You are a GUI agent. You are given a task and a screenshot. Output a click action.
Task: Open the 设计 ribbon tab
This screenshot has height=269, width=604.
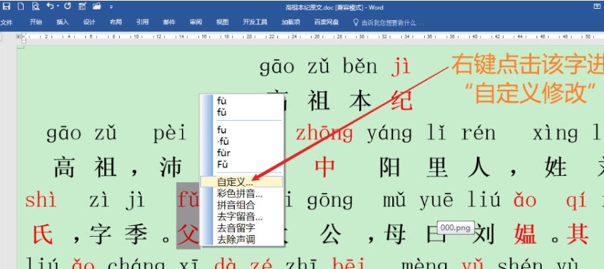point(89,22)
